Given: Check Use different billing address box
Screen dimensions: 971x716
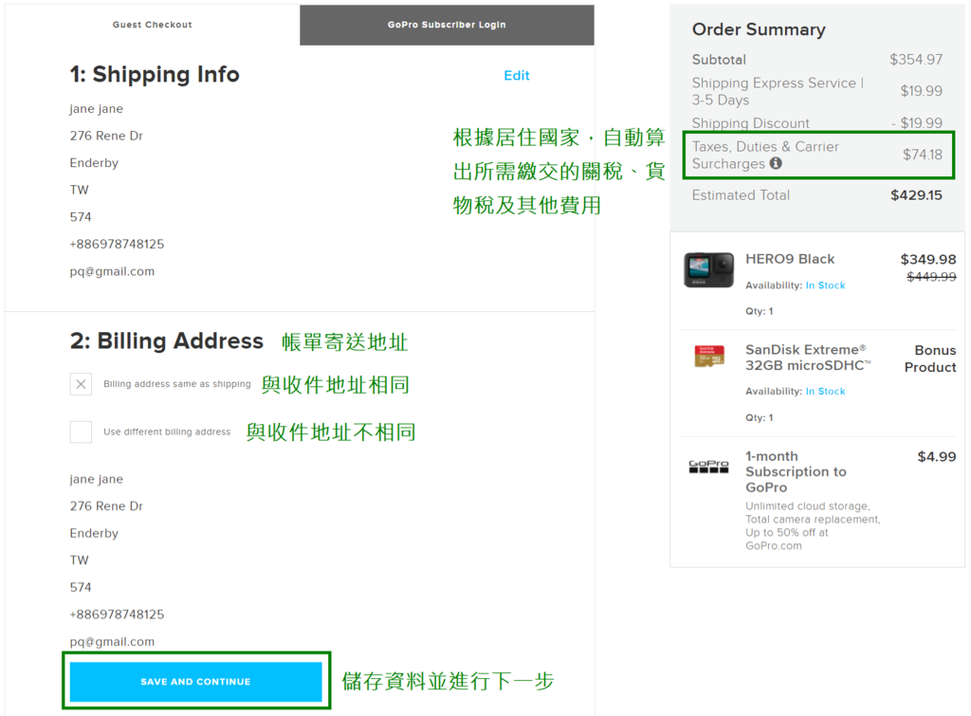Looking at the screenshot, I should 82,431.
